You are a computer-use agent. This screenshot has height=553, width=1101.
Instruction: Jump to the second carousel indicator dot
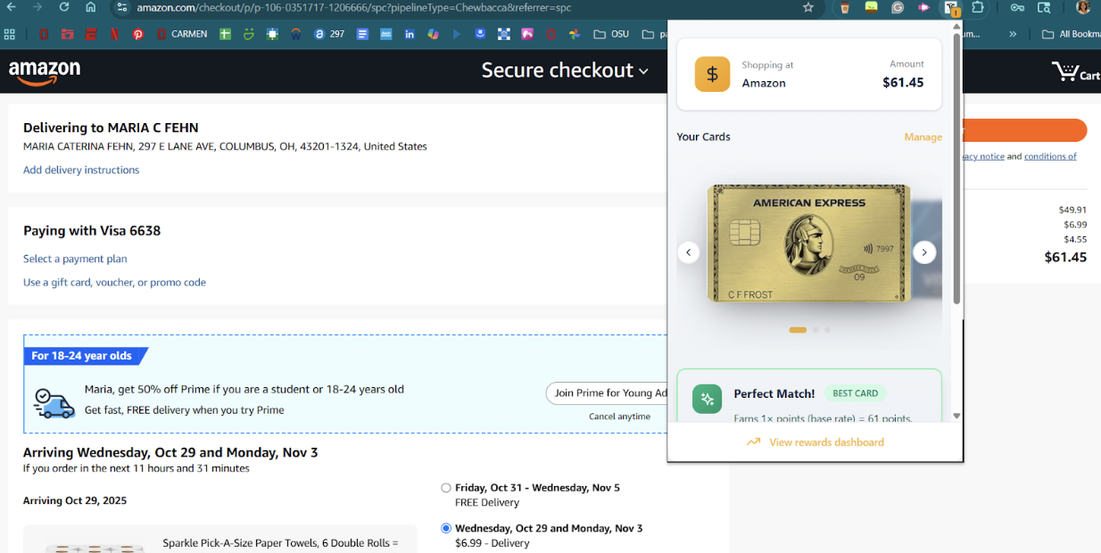pyautogui.click(x=815, y=330)
